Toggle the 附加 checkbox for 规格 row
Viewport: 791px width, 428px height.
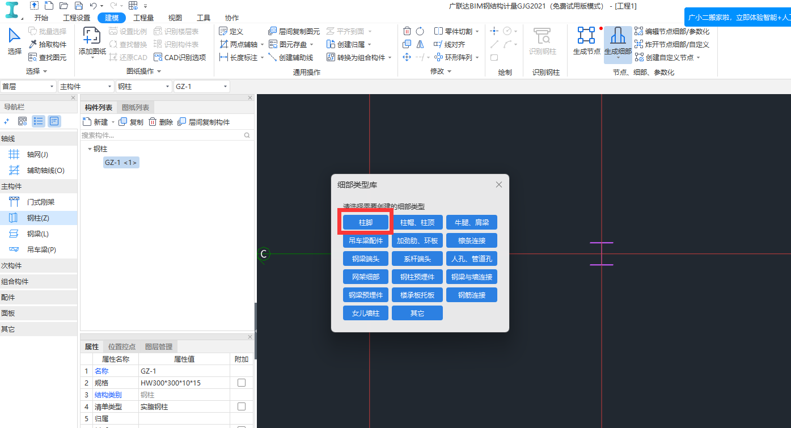(x=242, y=383)
